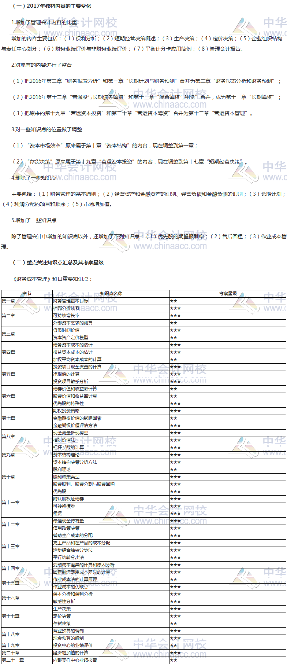Click cell "现金流量折现模型"
This screenshot has height=669, width=287.
click(x=111, y=433)
